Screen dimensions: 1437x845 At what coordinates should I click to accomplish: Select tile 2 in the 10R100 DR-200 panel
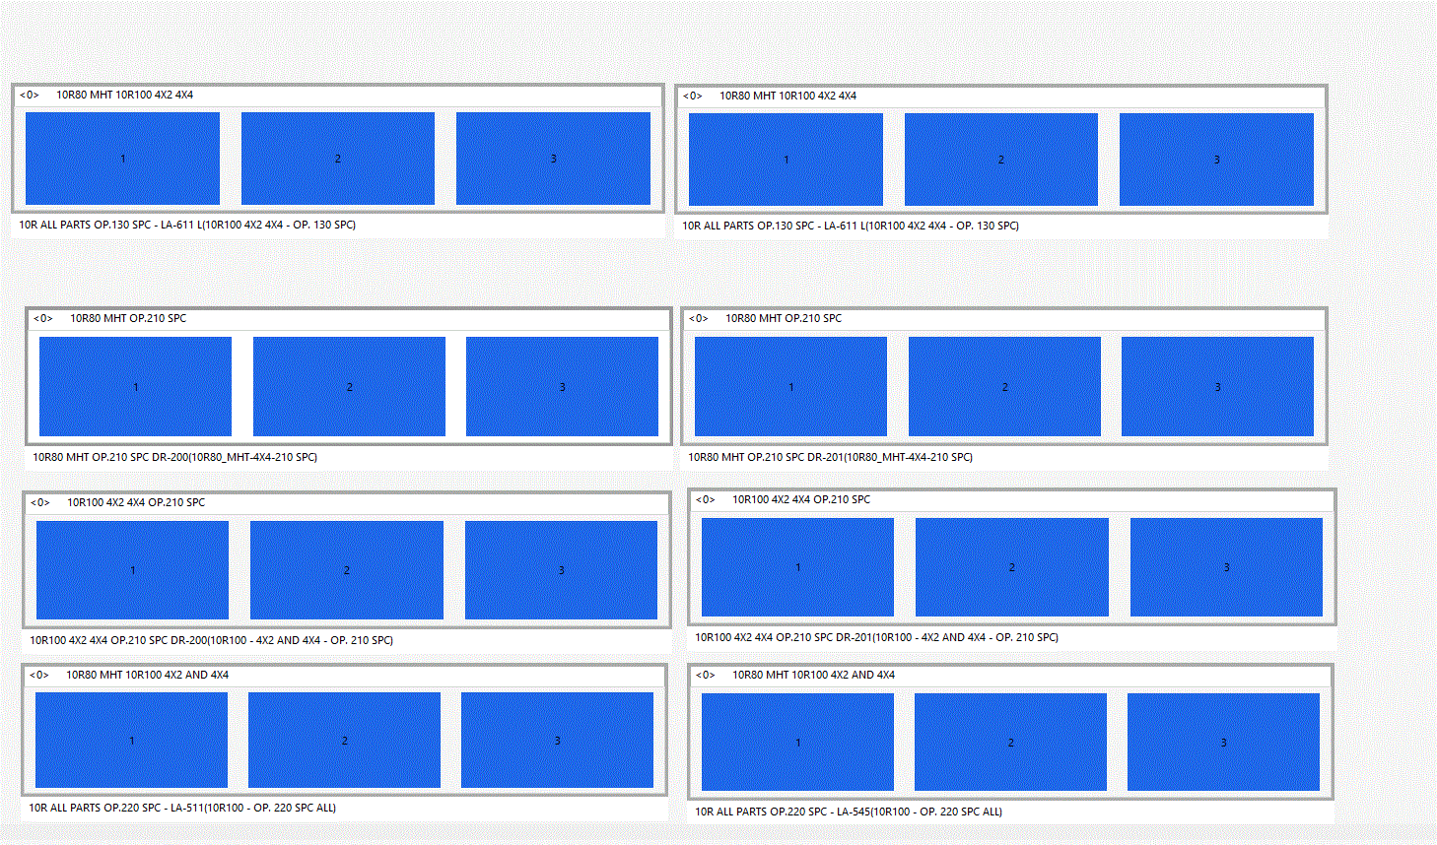tap(347, 570)
